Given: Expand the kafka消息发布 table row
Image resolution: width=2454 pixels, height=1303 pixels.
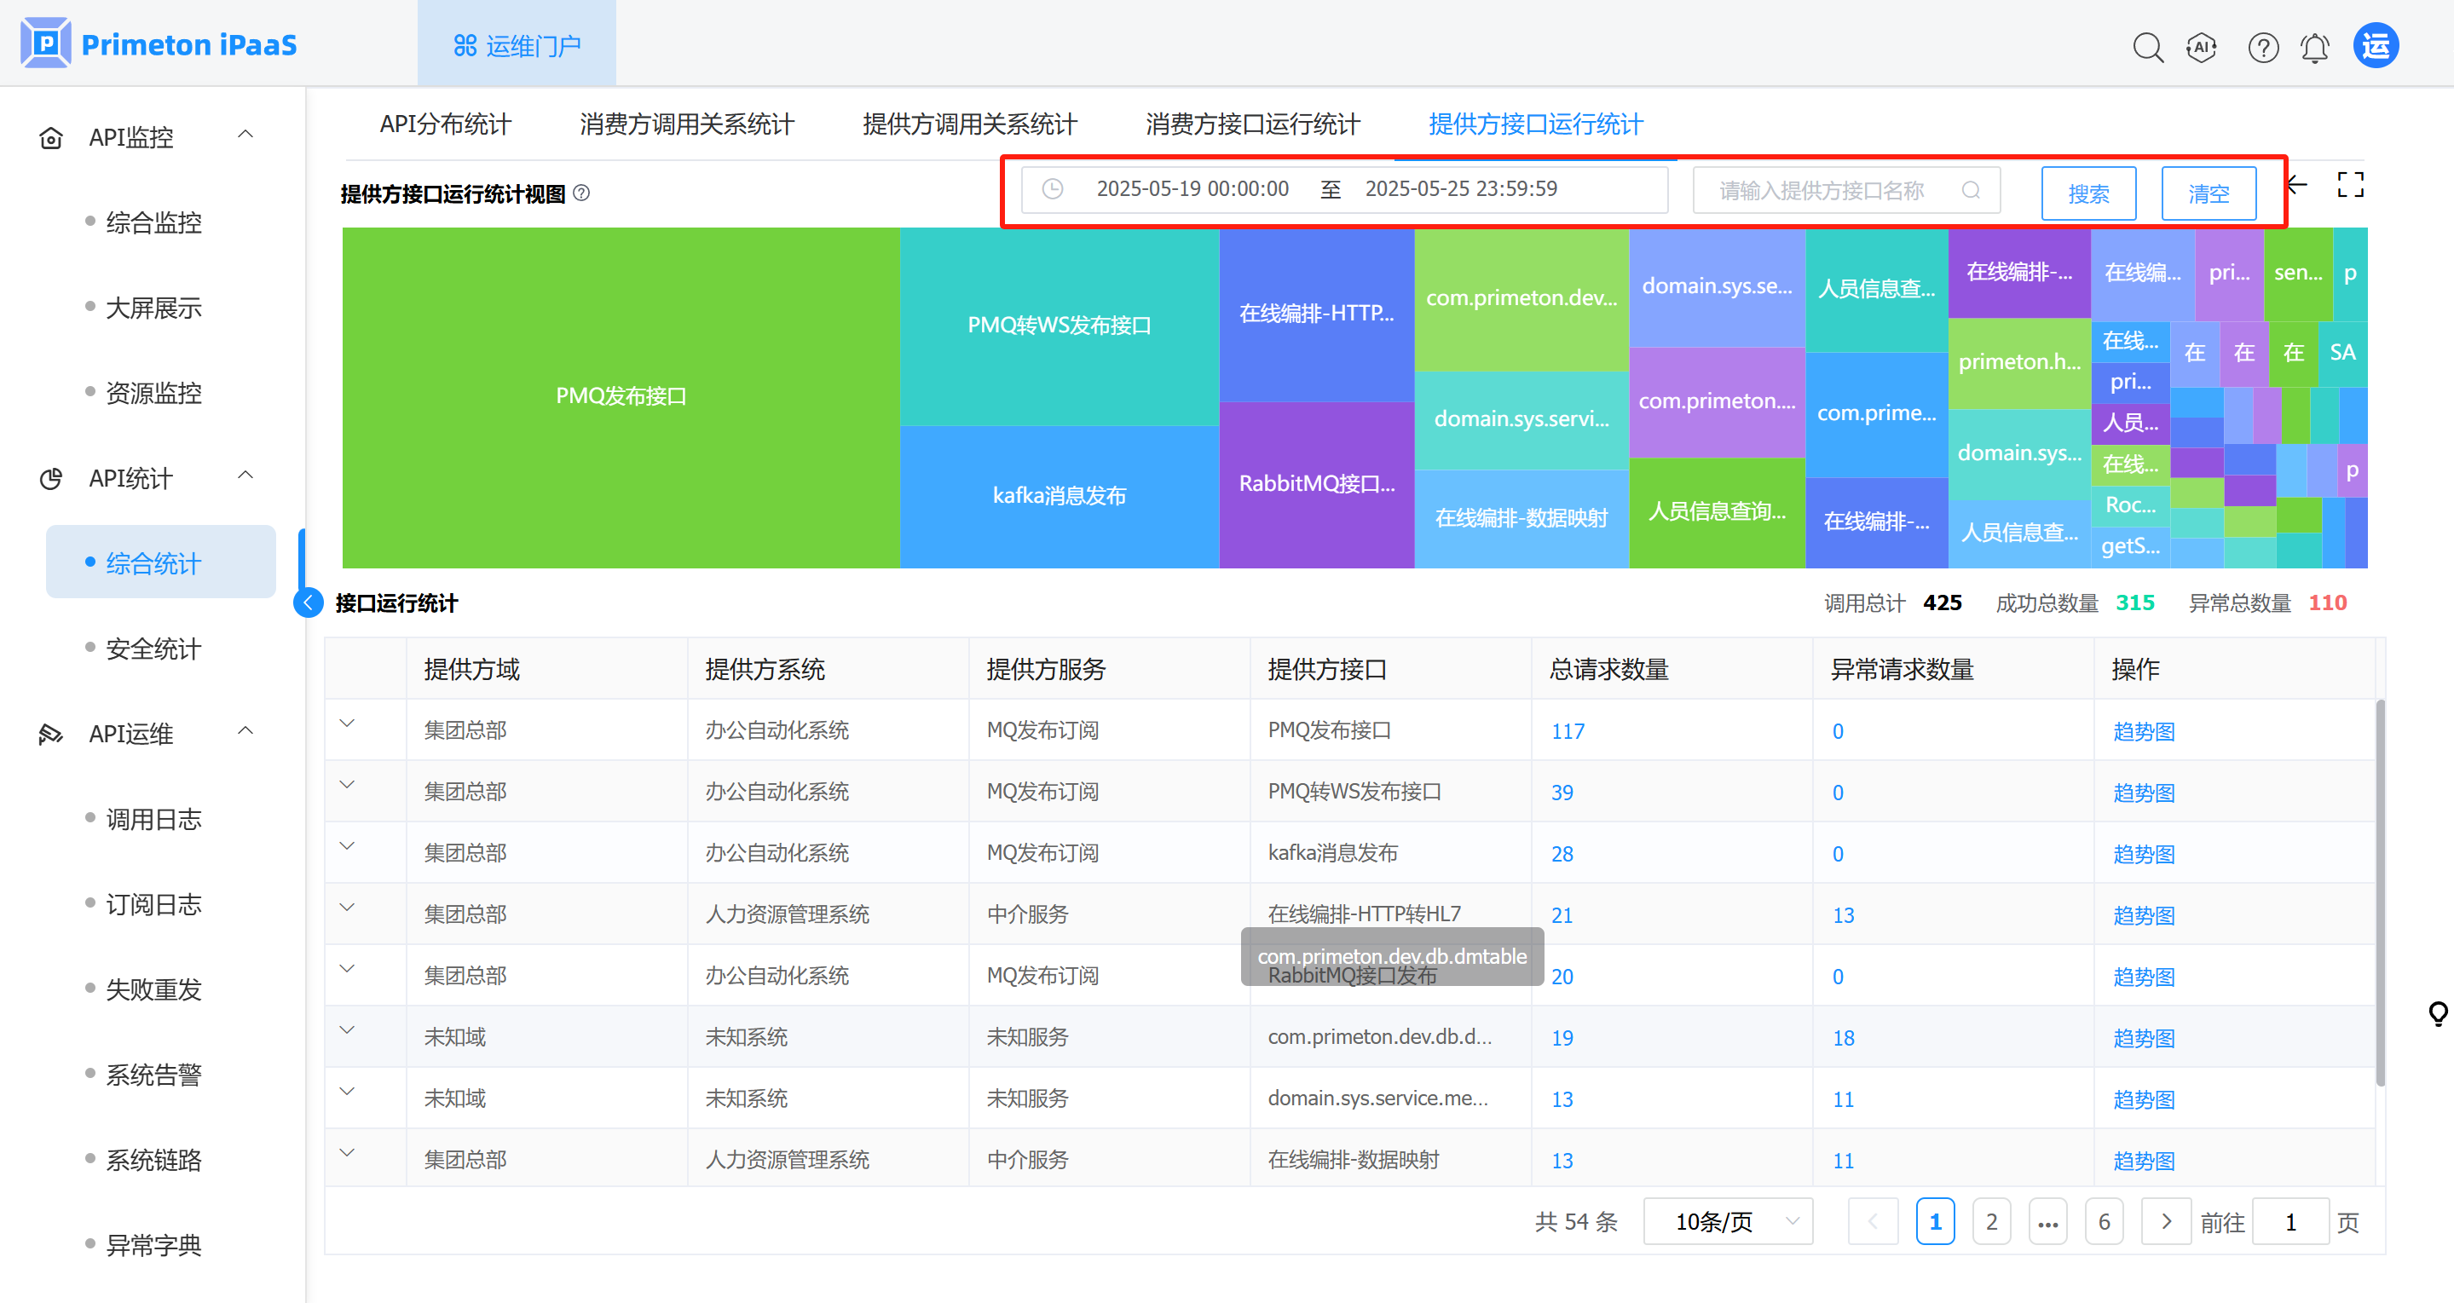Looking at the screenshot, I should 347,847.
